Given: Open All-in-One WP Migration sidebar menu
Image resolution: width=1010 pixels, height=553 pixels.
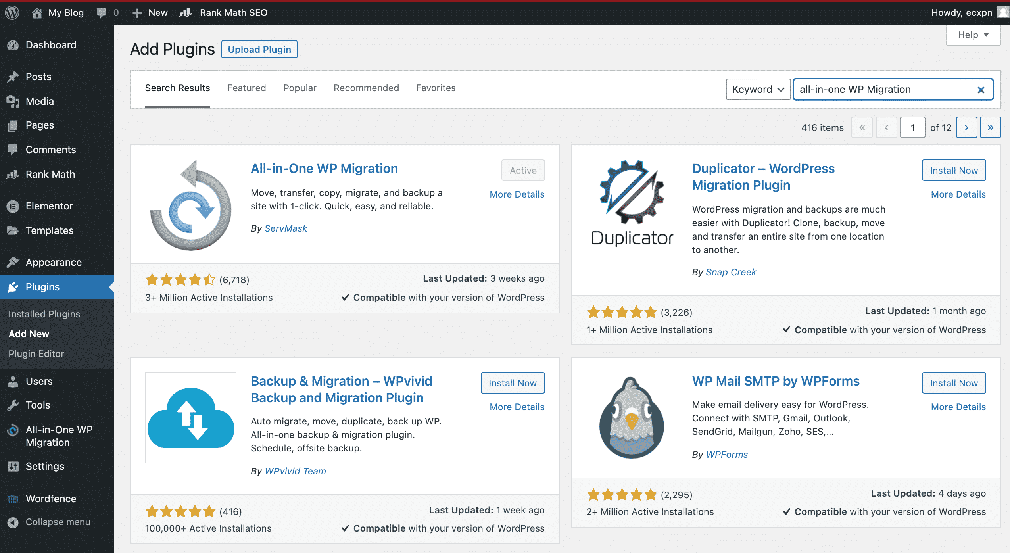Looking at the screenshot, I should click(x=57, y=436).
